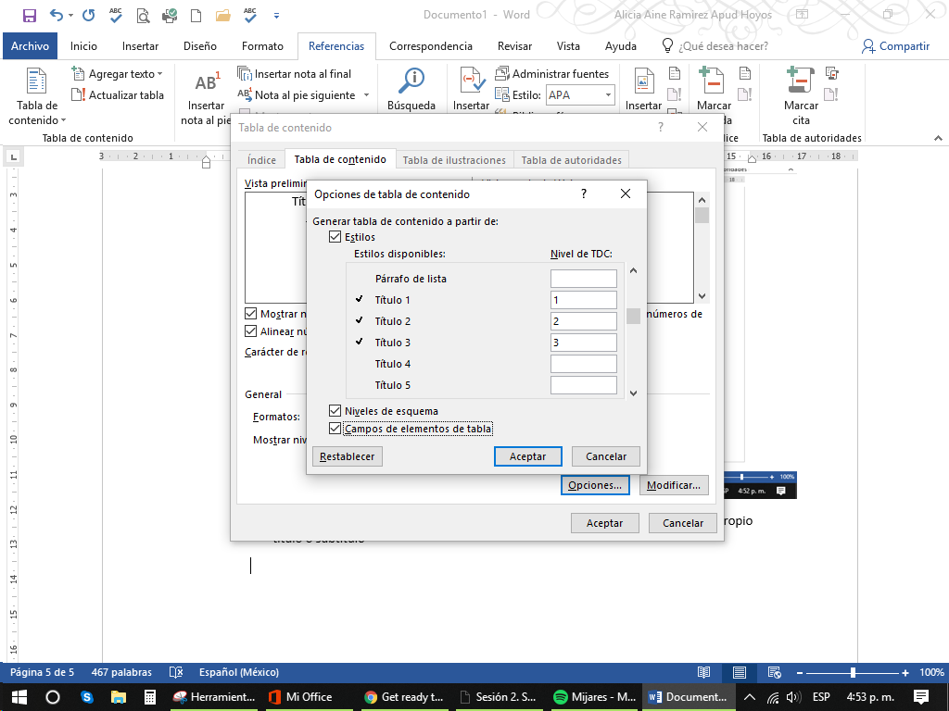
Task: Toggle Campos de elementos de tabla checkbox
Action: [335, 429]
